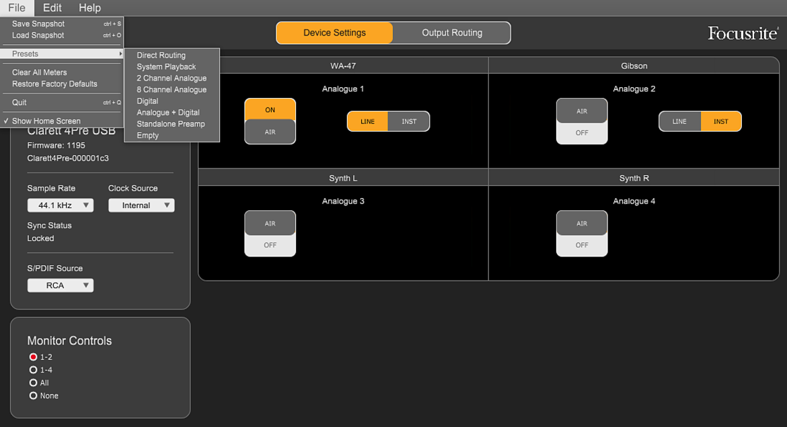The image size is (787, 427).
Task: Toggle Show Home Screen option
Action: (62, 121)
